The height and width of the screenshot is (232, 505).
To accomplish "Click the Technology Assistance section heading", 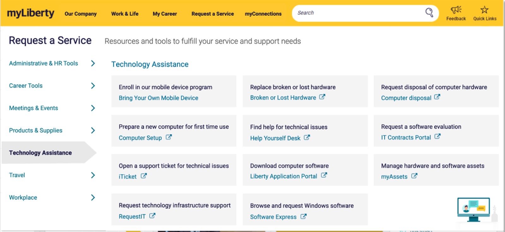I will (150, 64).
